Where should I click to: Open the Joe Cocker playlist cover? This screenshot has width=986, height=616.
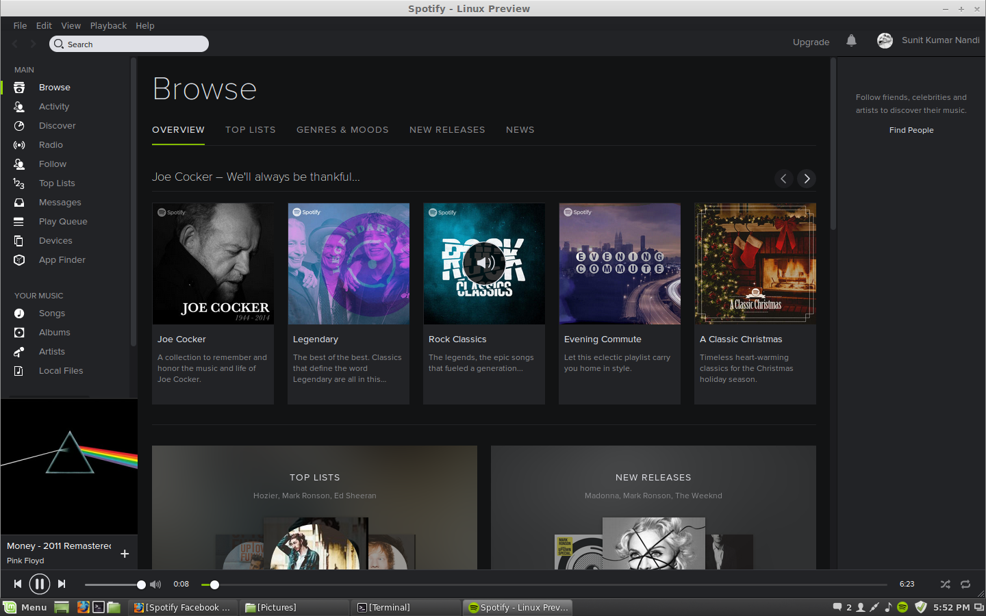213,264
